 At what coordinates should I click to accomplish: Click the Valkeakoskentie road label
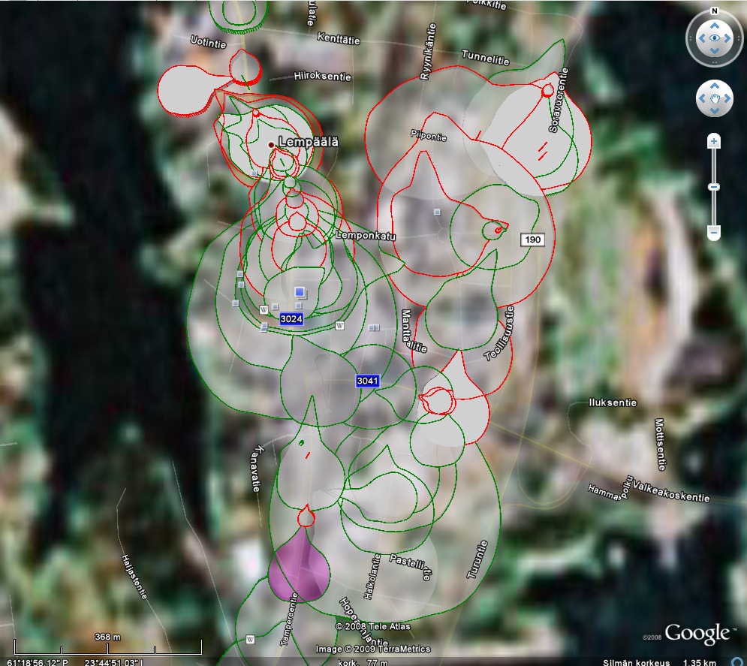(x=671, y=492)
